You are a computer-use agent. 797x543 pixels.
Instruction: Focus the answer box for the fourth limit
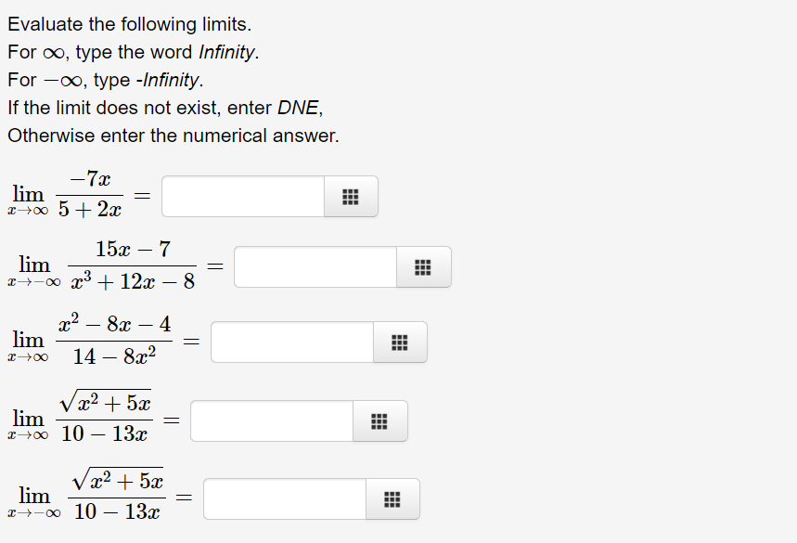coord(272,420)
